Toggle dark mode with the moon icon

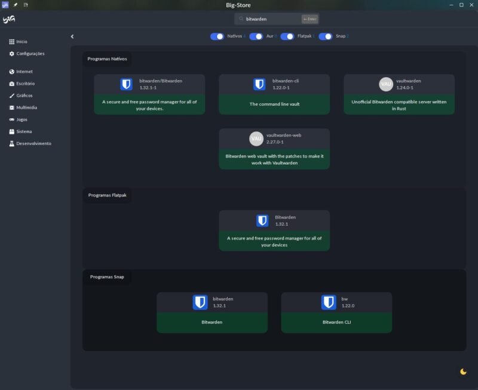pos(463,371)
